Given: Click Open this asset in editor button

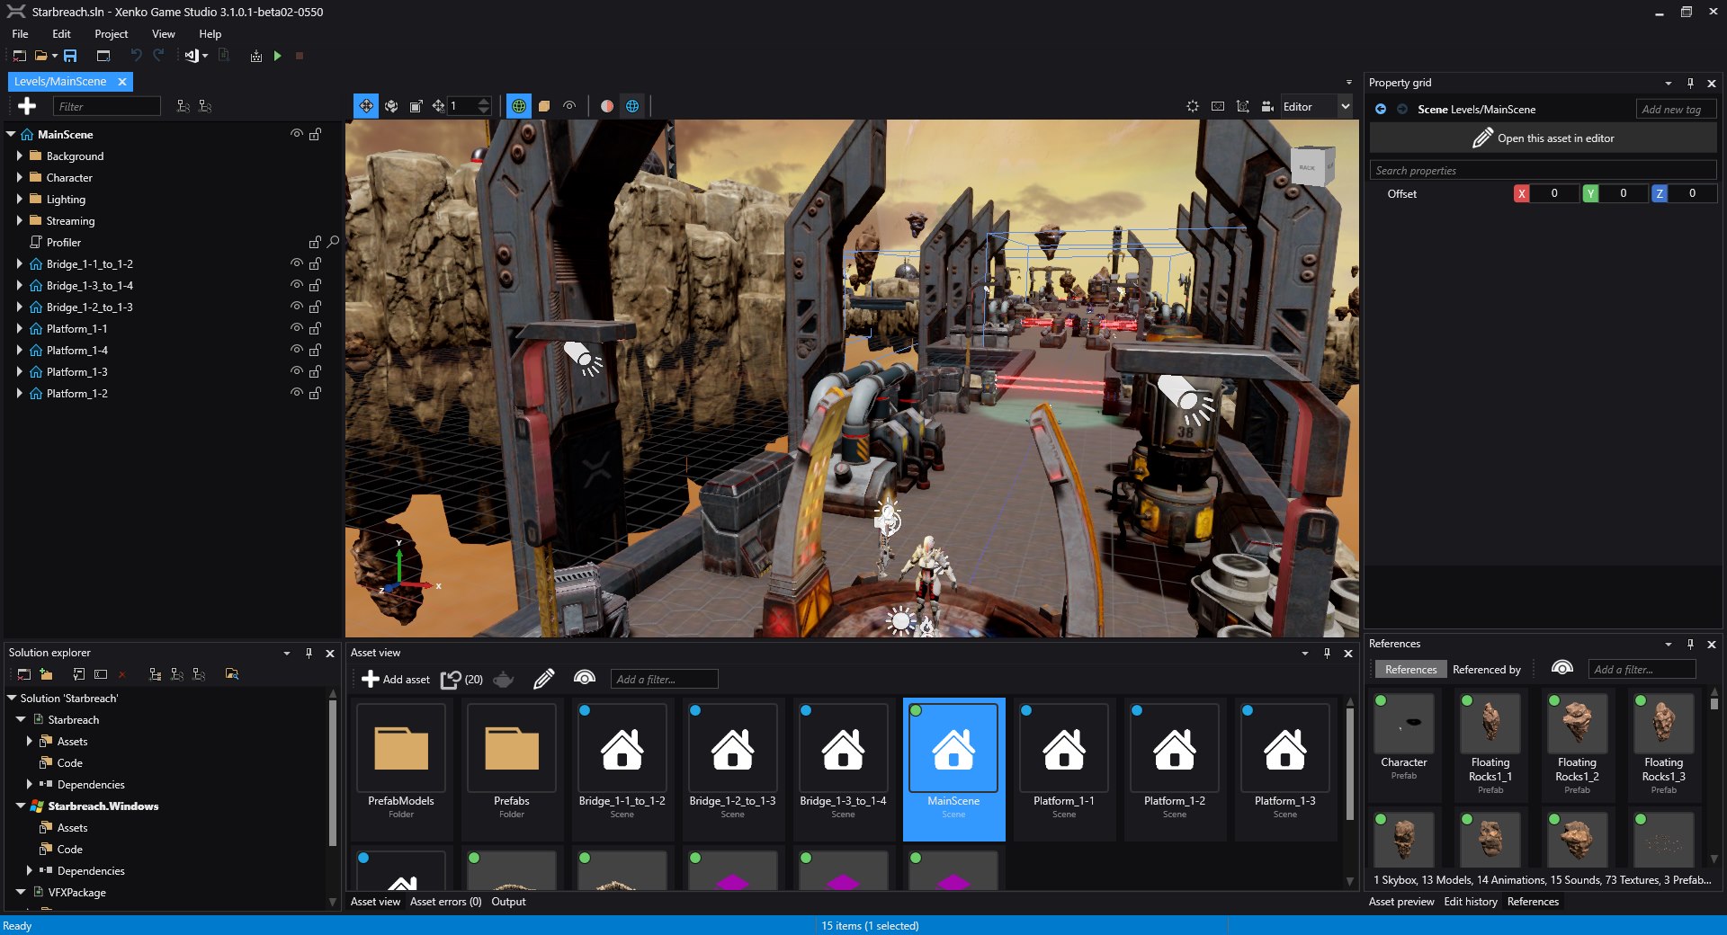Looking at the screenshot, I should (1543, 138).
